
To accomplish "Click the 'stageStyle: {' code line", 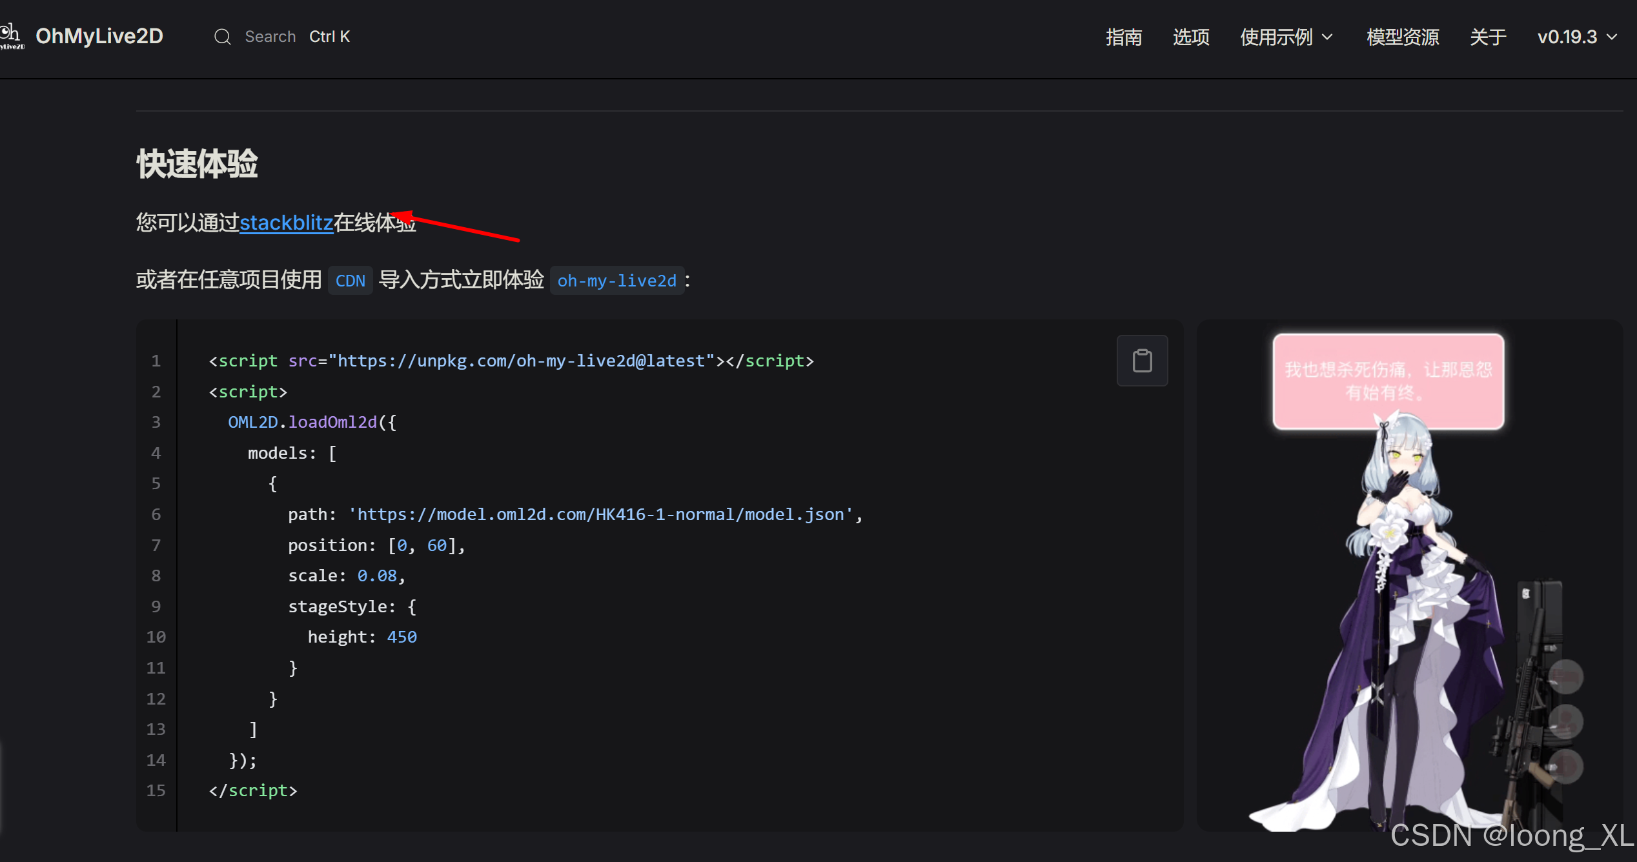I will pyautogui.click(x=352, y=606).
